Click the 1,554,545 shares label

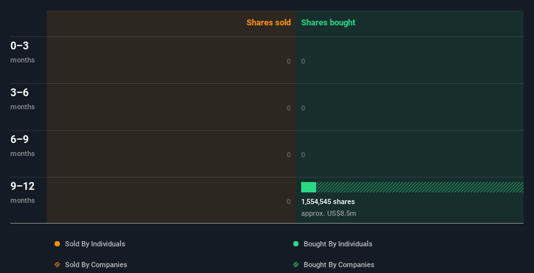point(328,201)
